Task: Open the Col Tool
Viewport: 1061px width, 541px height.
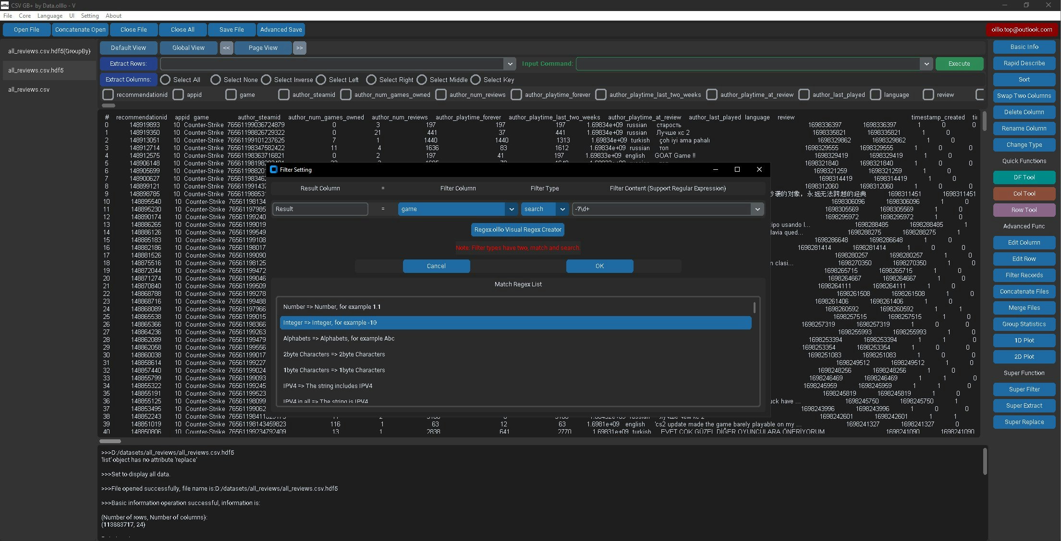Action: pos(1024,194)
